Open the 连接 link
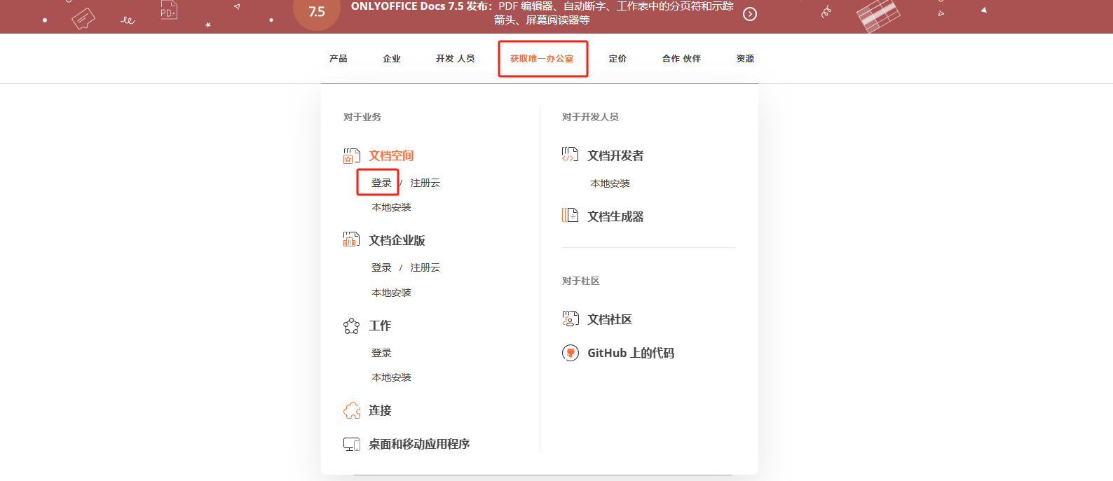 point(380,410)
